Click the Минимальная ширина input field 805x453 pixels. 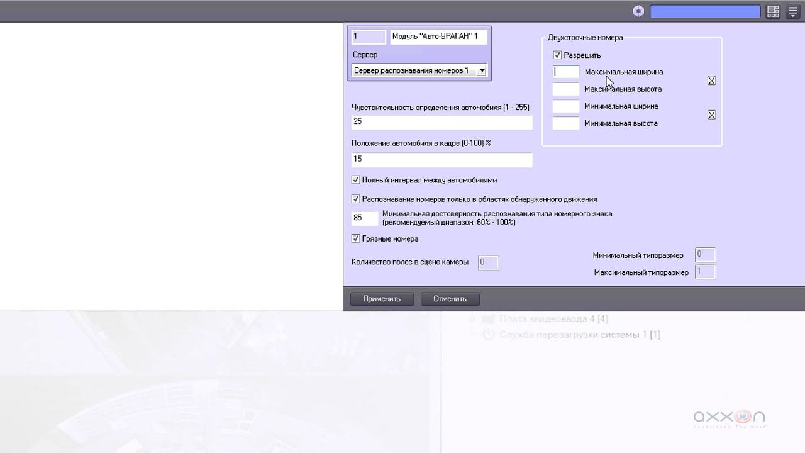(566, 106)
